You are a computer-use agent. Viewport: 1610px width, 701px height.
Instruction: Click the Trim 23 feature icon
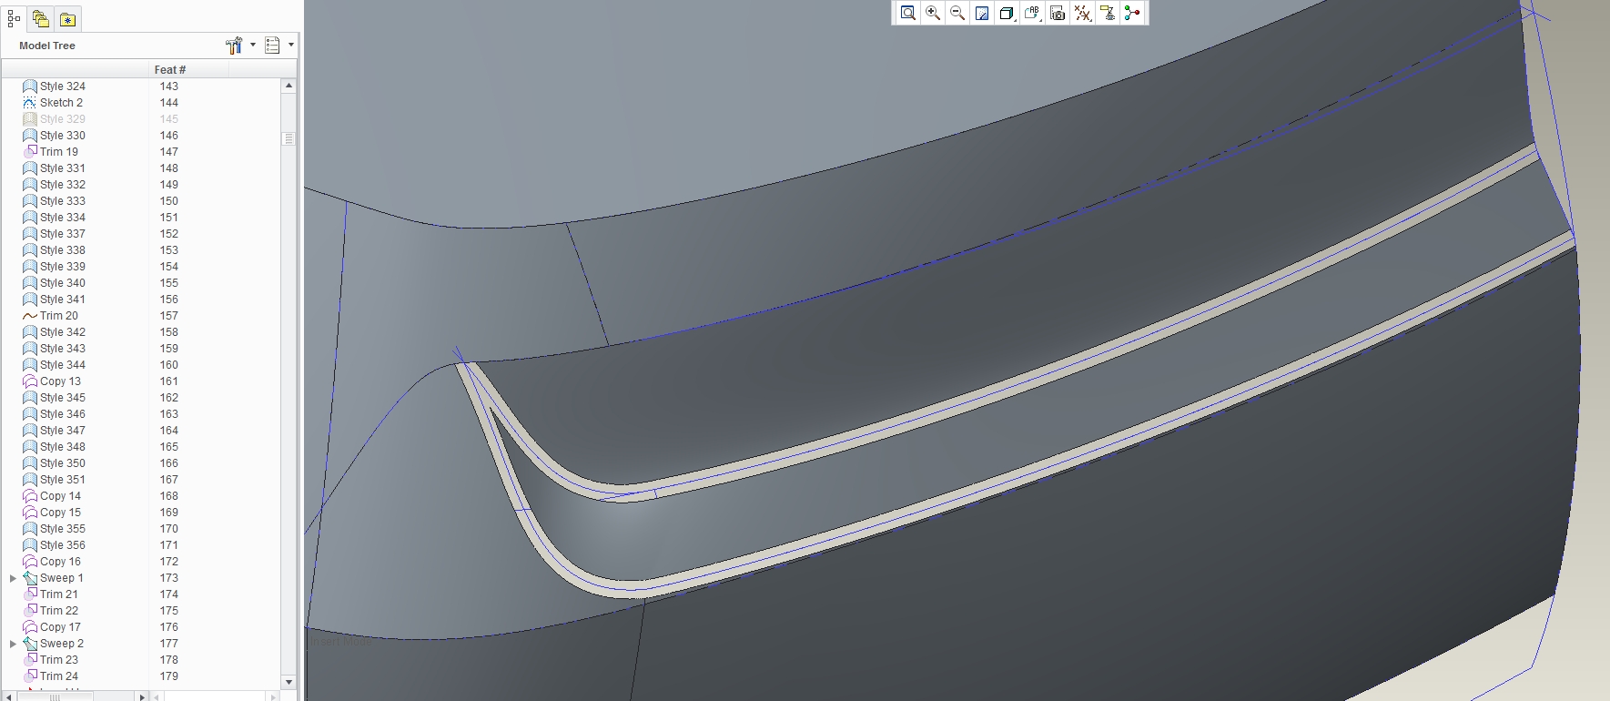point(30,660)
